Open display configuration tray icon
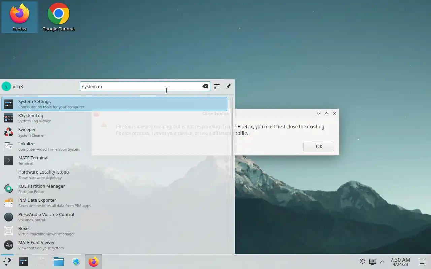The width and height of the screenshot is (431, 269). (x=372, y=262)
